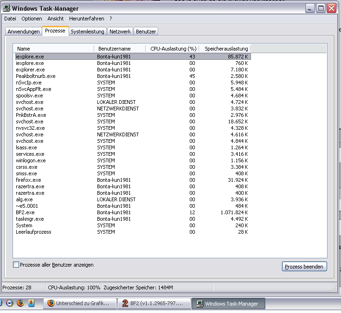Open the Datei menu

10,19
